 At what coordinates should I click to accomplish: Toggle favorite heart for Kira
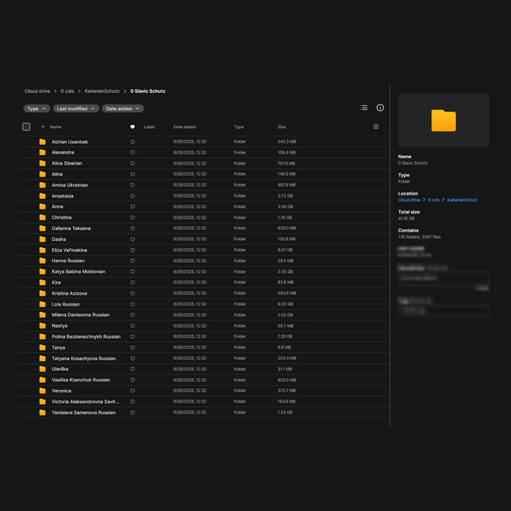pos(132,282)
